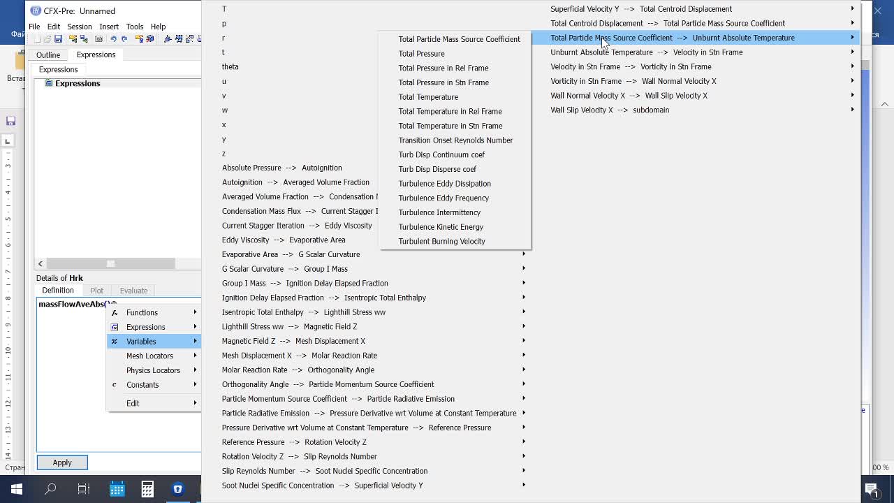The width and height of the screenshot is (894, 503).
Task: Open the Edit menu
Action: click(54, 27)
